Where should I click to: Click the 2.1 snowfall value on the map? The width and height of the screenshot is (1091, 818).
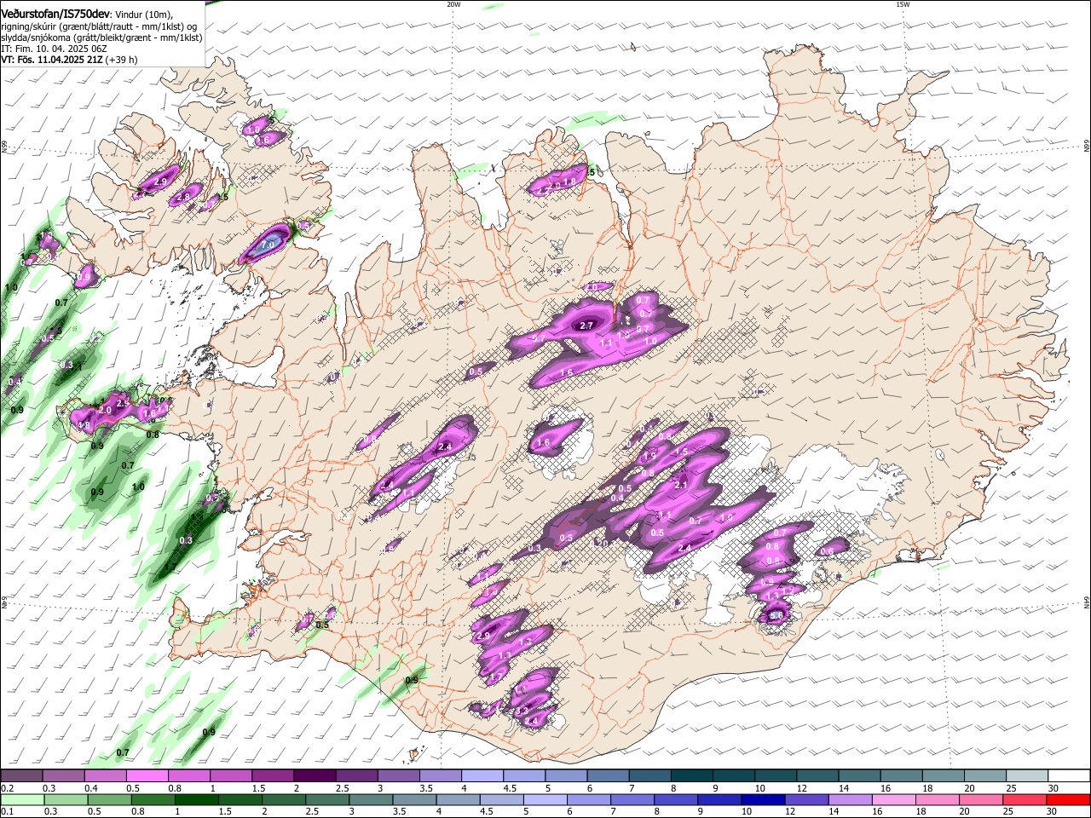pyautogui.click(x=681, y=484)
